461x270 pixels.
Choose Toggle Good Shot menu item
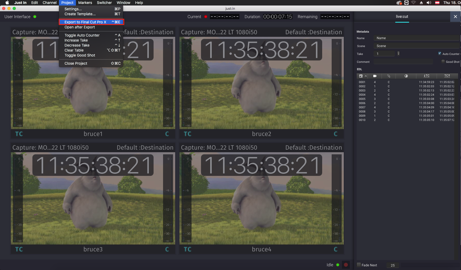click(x=91, y=55)
